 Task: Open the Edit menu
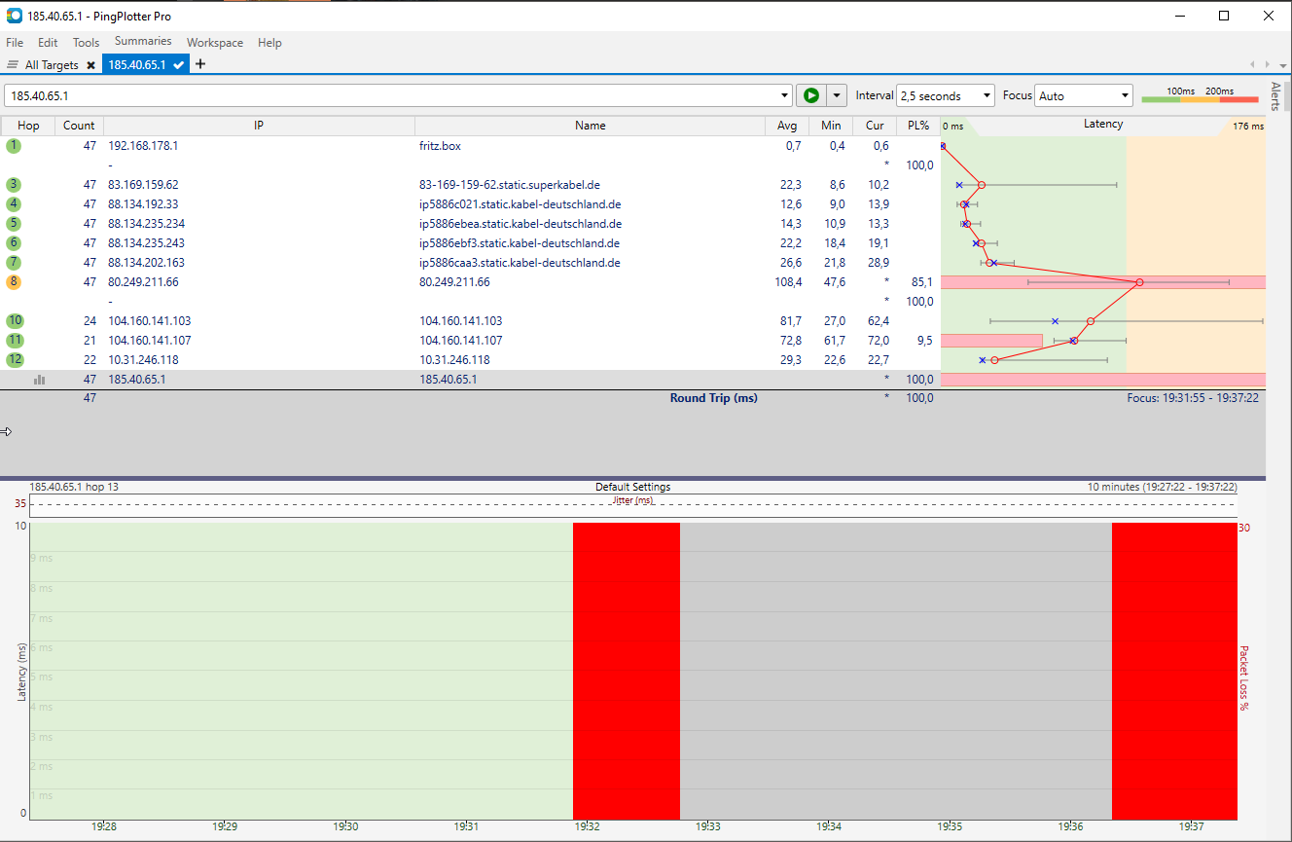(48, 42)
